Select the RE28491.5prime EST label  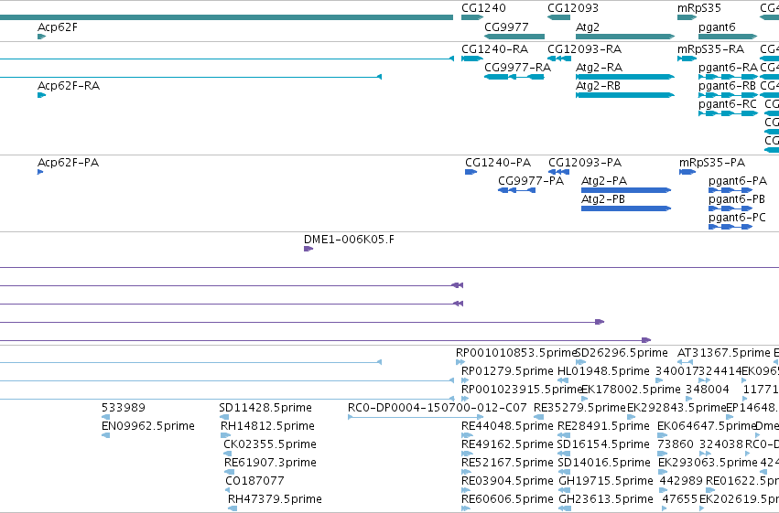click(x=603, y=426)
